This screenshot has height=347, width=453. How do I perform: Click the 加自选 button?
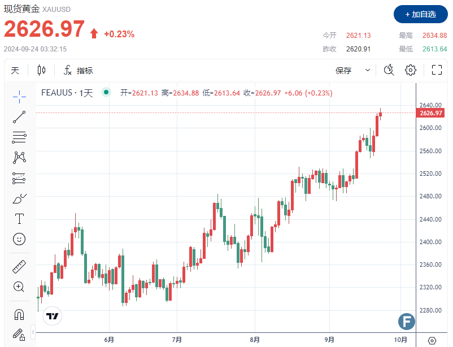tap(420, 14)
